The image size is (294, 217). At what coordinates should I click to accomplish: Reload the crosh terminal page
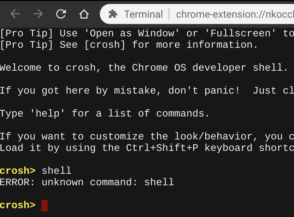coord(61,14)
